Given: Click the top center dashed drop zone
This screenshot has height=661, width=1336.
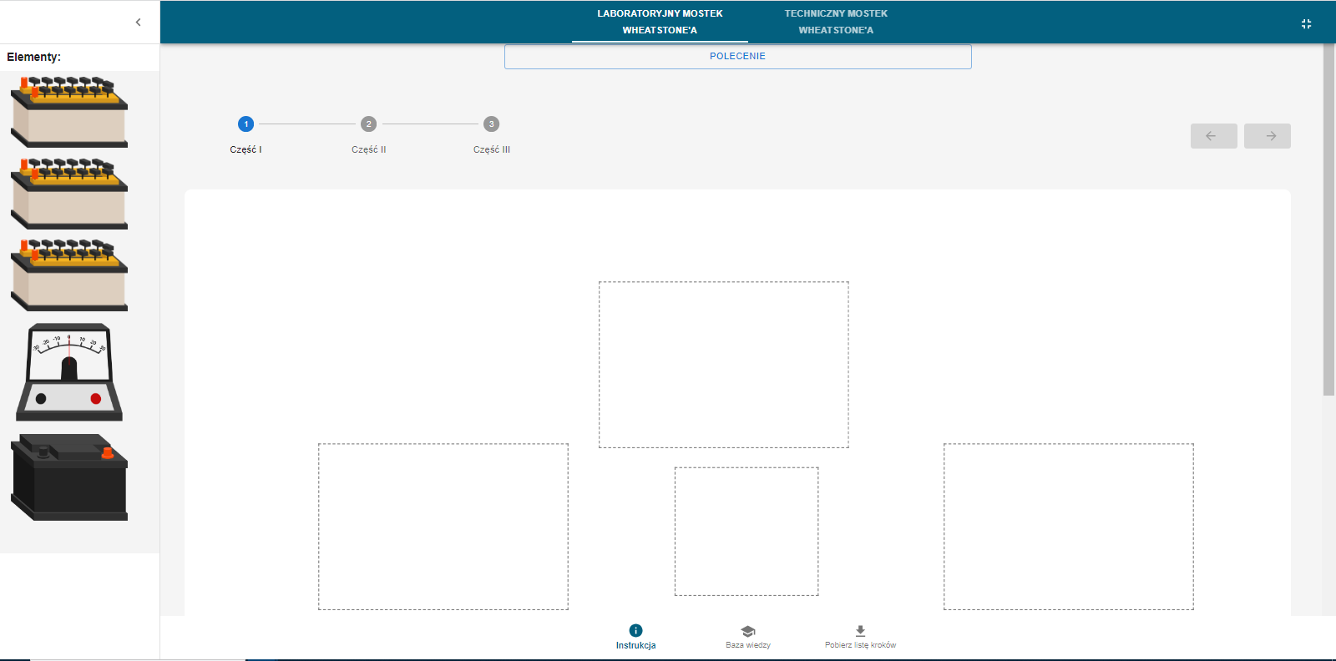Looking at the screenshot, I should coord(723,365).
